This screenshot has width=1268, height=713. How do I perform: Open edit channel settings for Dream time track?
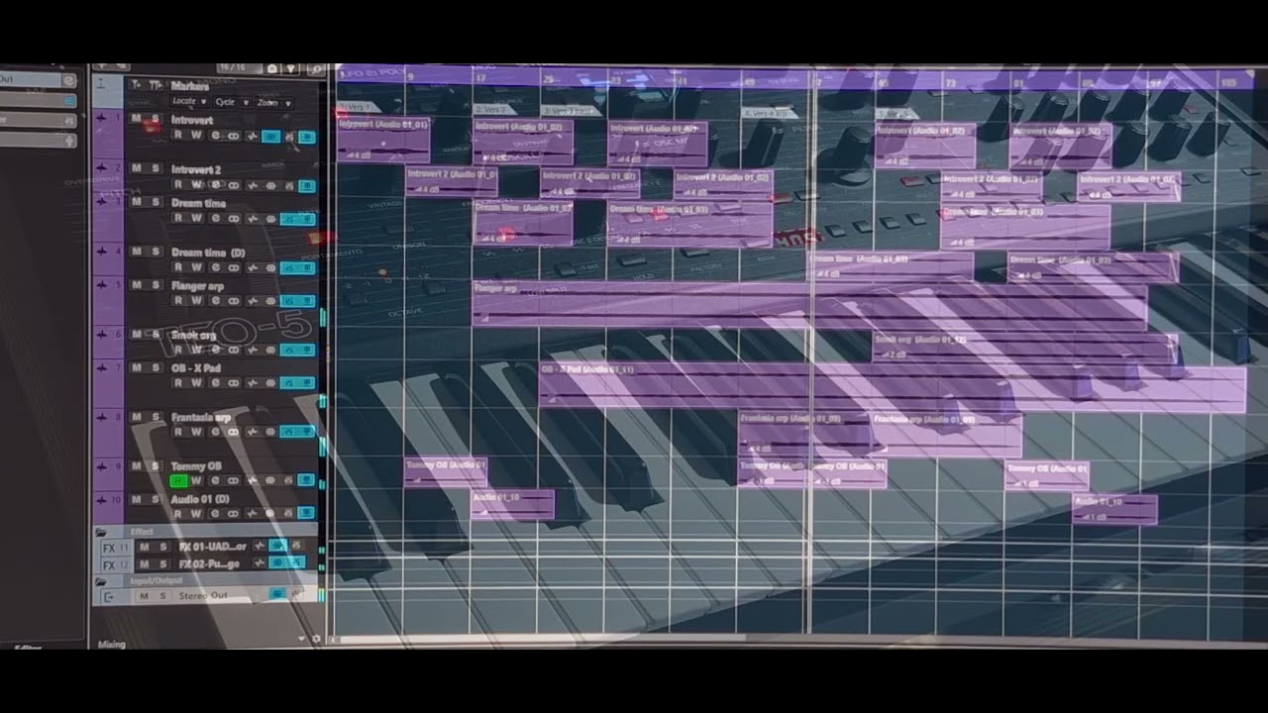click(215, 218)
